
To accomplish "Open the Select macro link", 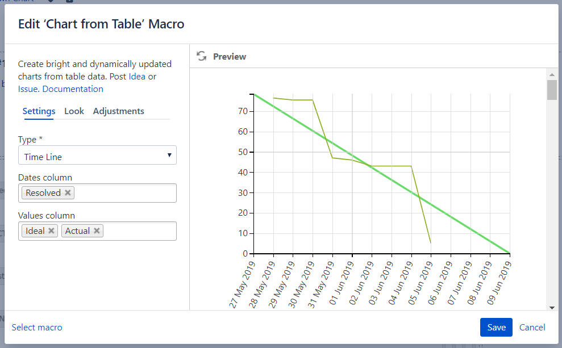I will coord(37,328).
